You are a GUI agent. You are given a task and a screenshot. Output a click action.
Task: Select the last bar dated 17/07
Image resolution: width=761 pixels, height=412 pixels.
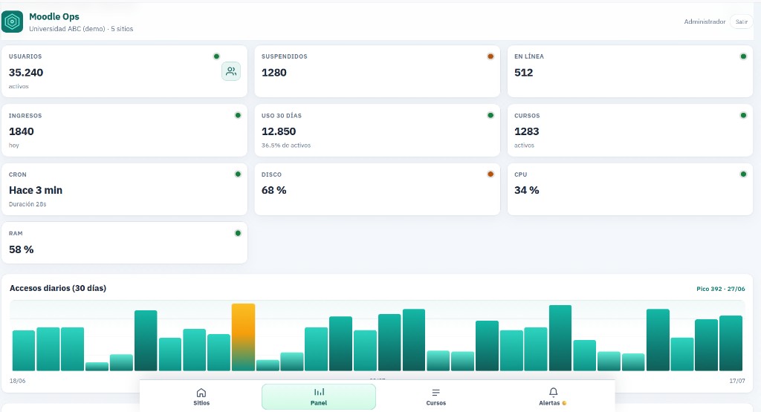tap(731, 343)
